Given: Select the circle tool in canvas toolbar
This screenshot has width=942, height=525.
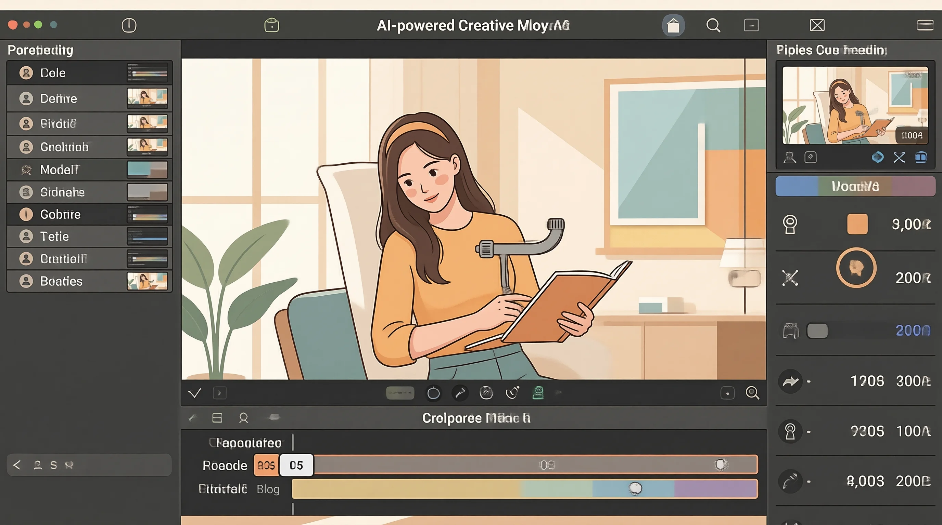Looking at the screenshot, I should 433,393.
